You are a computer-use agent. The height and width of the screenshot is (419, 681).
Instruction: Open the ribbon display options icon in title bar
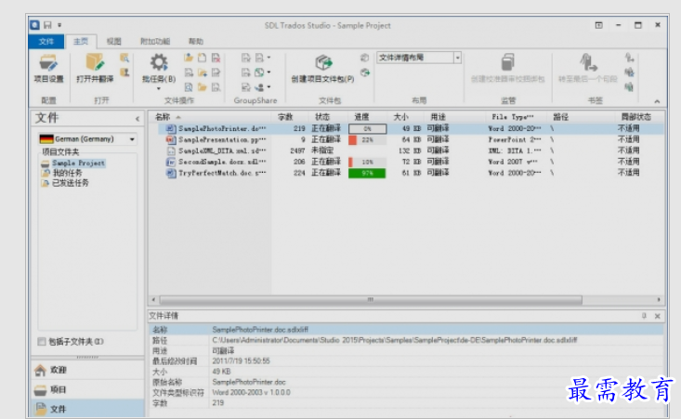[x=598, y=25]
